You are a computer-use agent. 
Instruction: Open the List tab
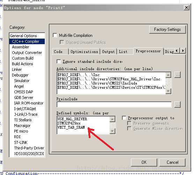point(123,52)
